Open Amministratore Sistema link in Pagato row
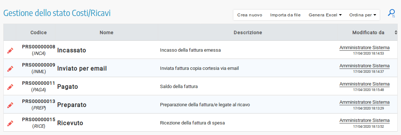The image size is (401, 135). pyautogui.click(x=364, y=84)
